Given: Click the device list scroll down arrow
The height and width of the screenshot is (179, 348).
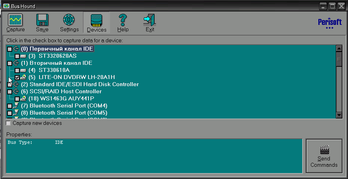Looking at the screenshot, I should pos(339,115).
